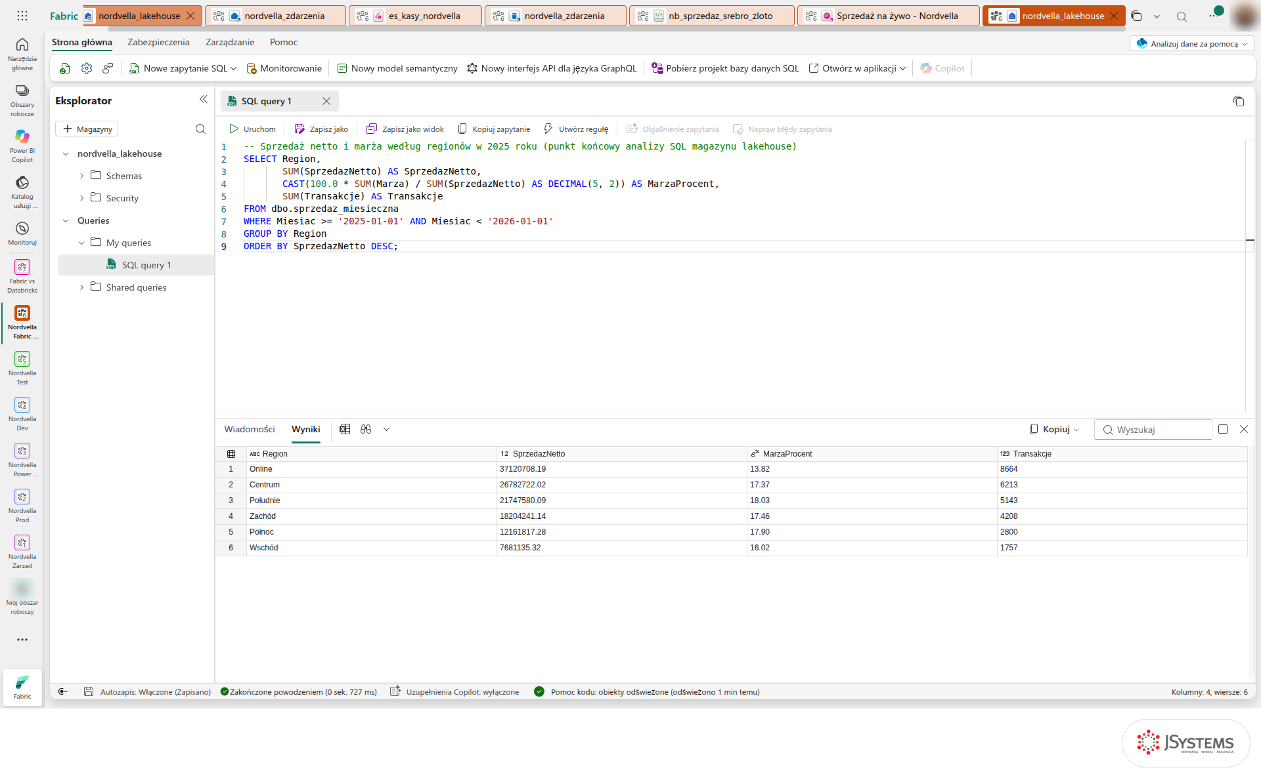
Task: Open the Pomoc tab
Action: 284,42
